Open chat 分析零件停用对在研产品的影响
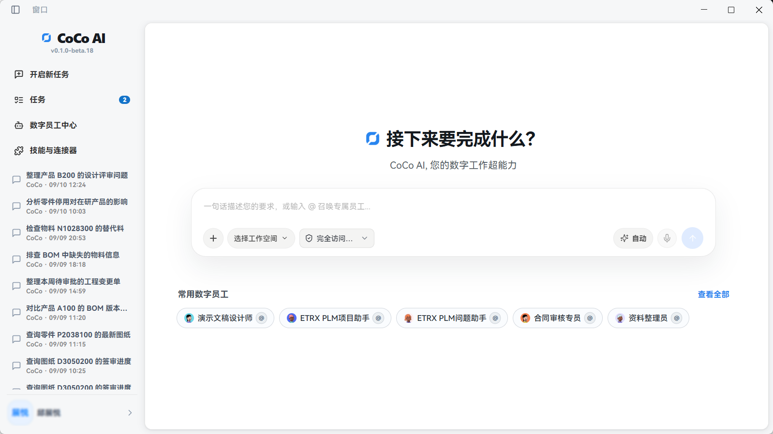The image size is (773, 434). click(x=72, y=206)
